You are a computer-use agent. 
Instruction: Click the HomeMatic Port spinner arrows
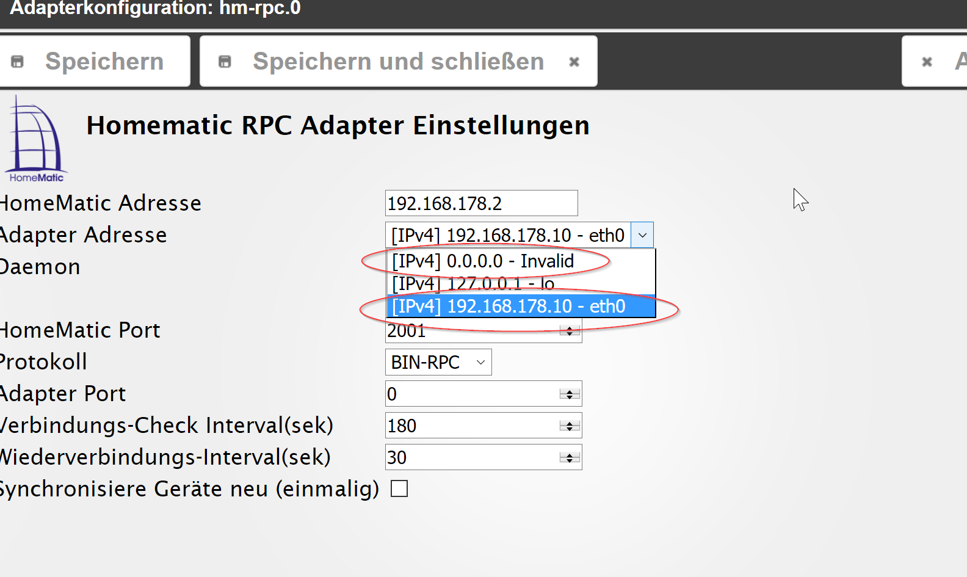pyautogui.click(x=570, y=331)
